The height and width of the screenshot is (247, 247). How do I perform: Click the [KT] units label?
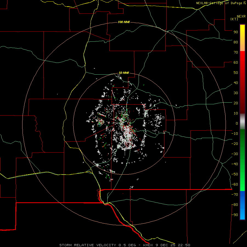234,19
